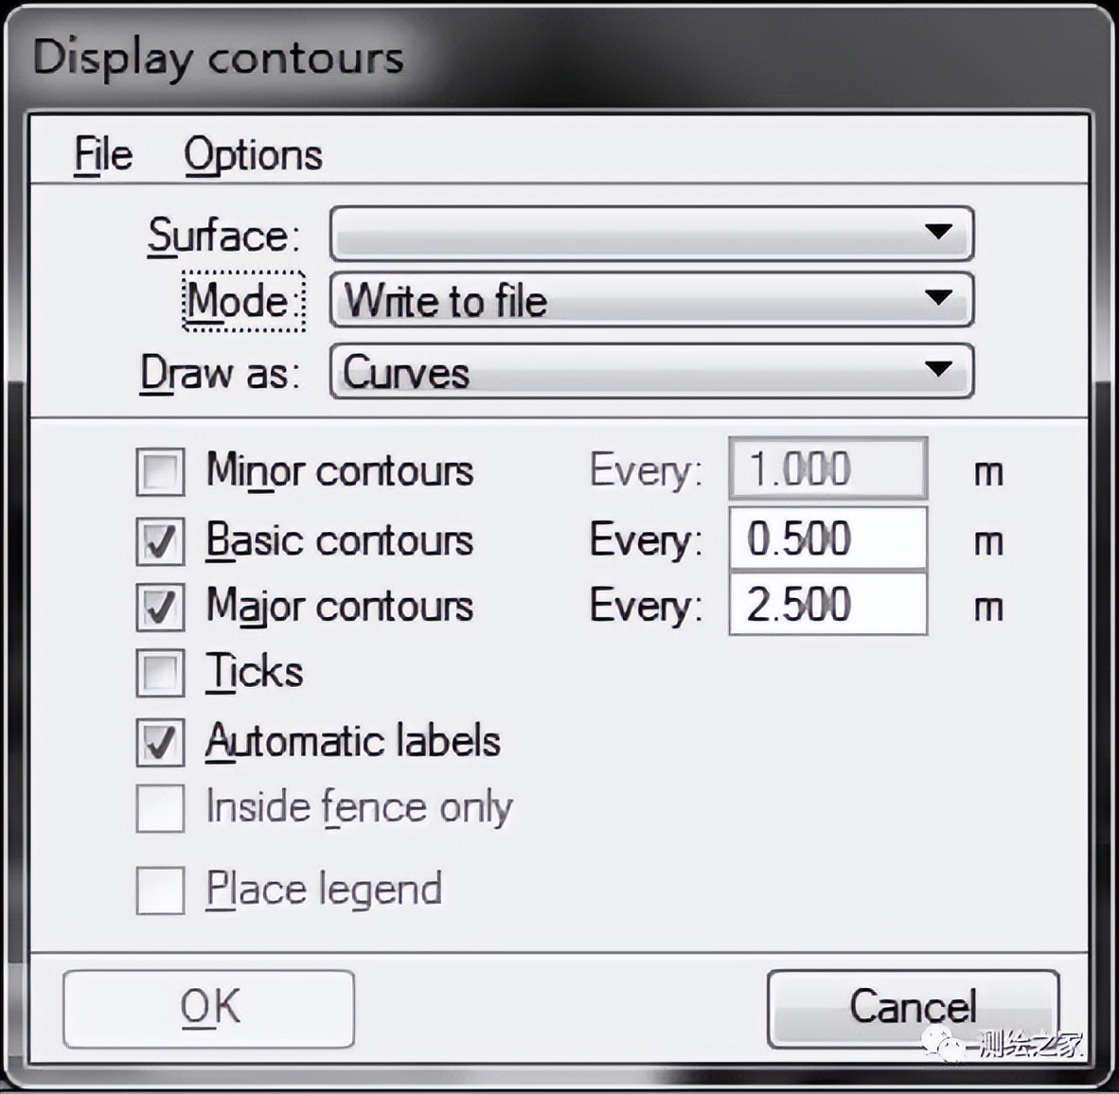Click the Surface label text
Screen dimensions: 1119x1094
click(x=222, y=235)
